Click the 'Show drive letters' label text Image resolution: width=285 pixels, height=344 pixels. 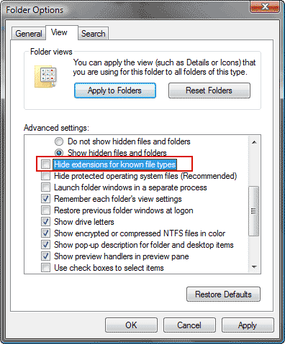84,222
